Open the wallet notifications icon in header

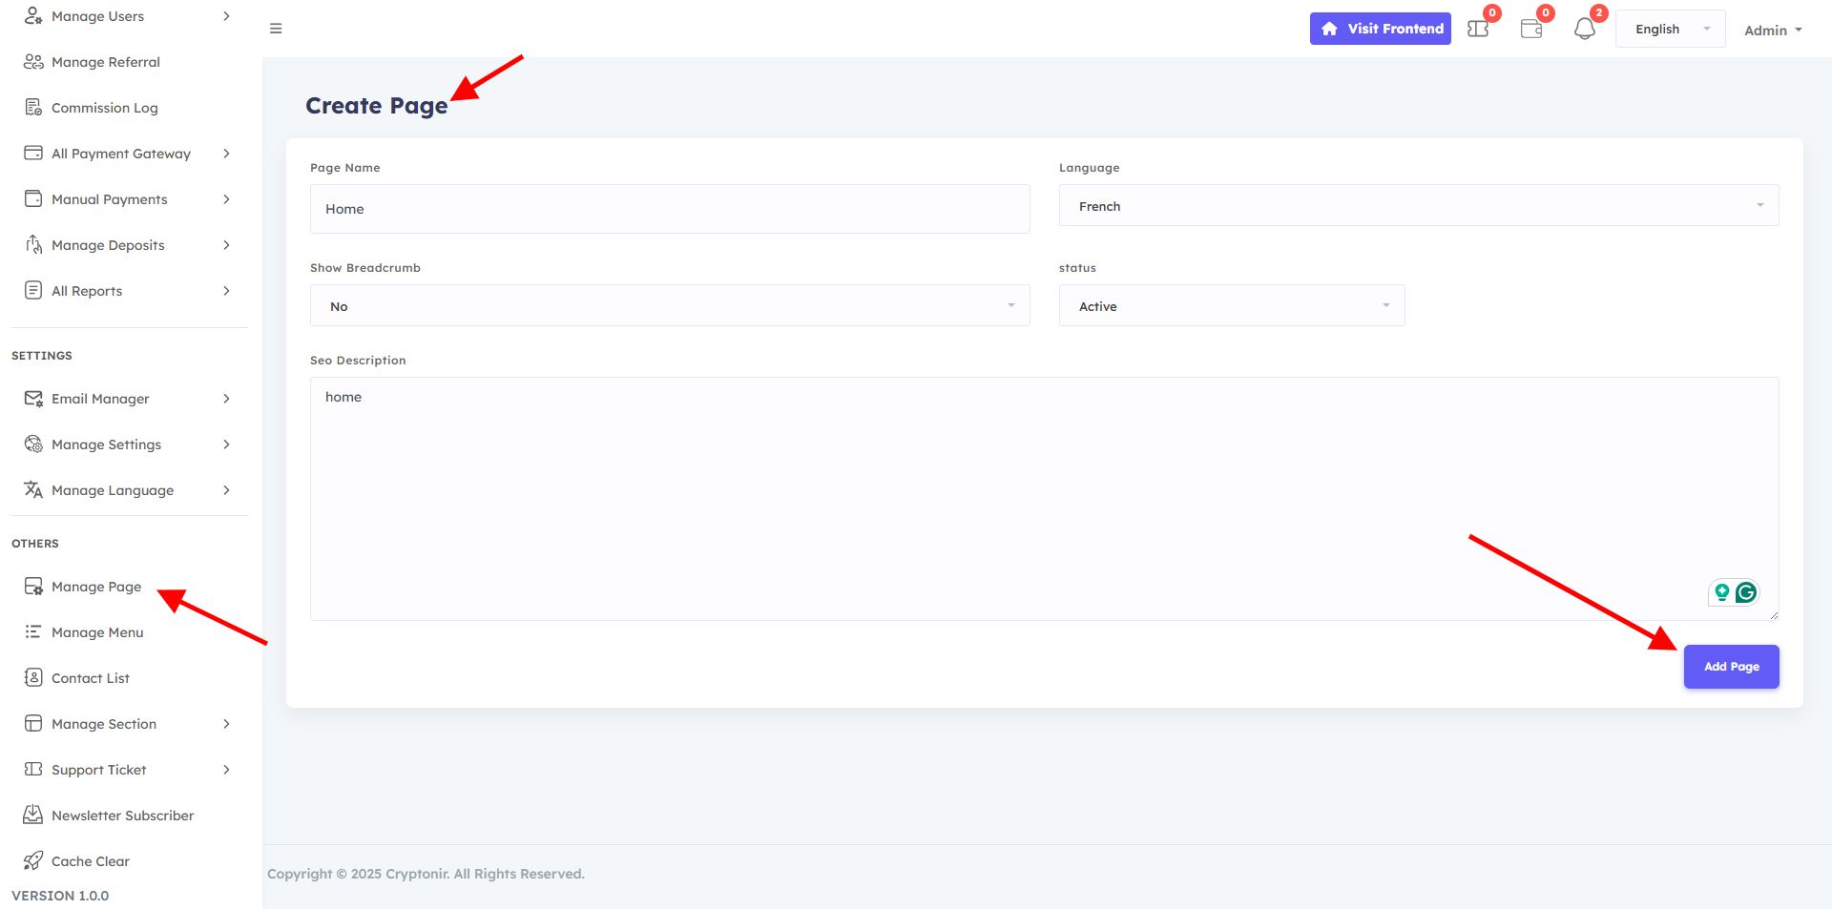pyautogui.click(x=1531, y=29)
